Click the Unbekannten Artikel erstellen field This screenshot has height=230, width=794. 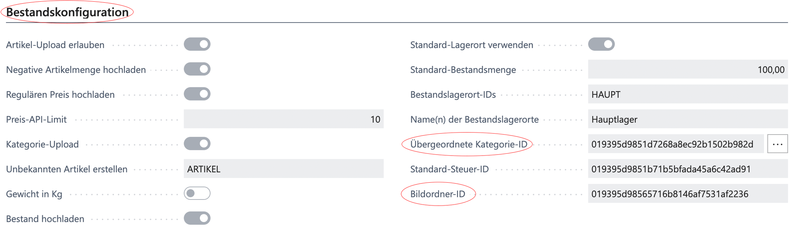283,169
